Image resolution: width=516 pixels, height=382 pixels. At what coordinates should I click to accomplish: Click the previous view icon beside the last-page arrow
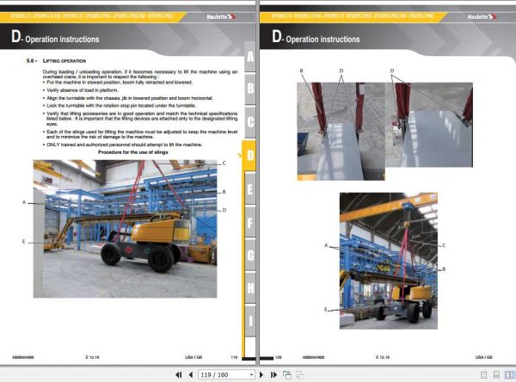click(287, 375)
